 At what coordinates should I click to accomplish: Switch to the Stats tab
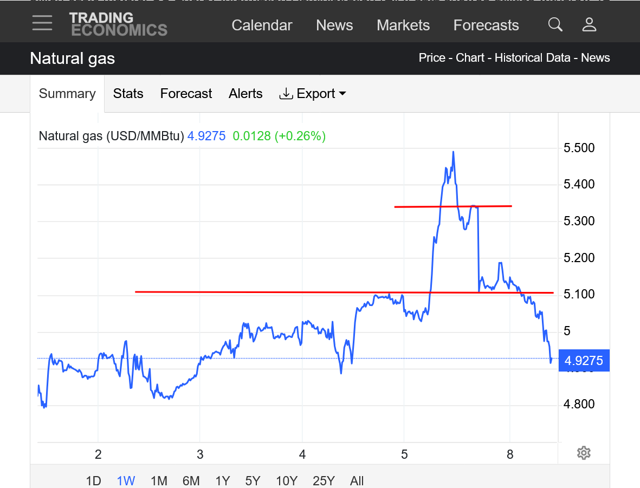(x=128, y=94)
